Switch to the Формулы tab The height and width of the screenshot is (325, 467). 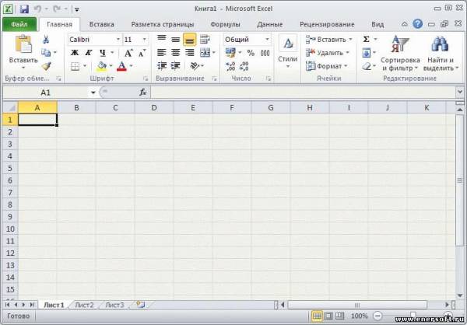tap(225, 24)
